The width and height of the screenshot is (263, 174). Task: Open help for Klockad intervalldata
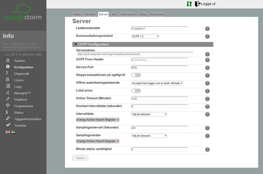tap(207, 106)
